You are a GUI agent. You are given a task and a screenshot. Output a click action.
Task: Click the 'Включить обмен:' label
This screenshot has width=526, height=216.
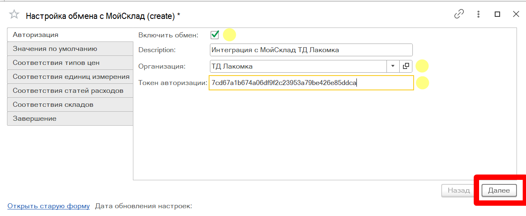(x=168, y=35)
